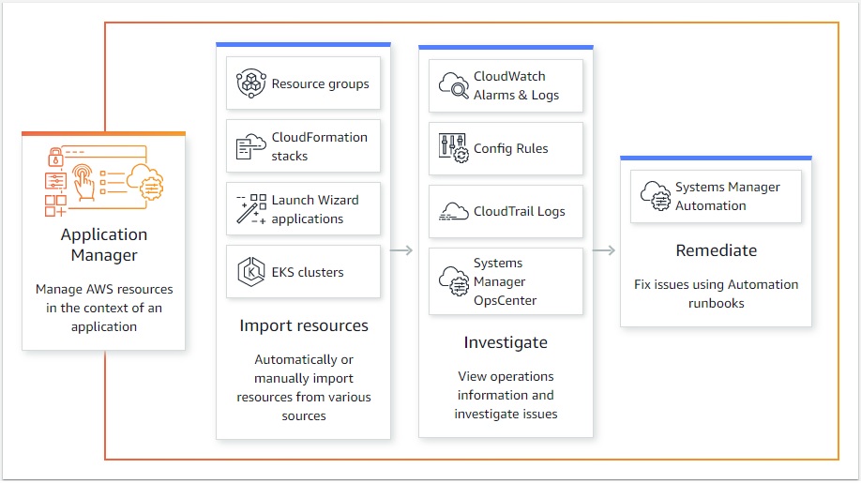Click the Launch Wizard magic wand icon
861x483 pixels.
point(251,209)
